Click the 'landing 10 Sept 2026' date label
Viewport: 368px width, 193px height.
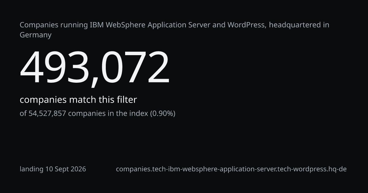click(53, 169)
